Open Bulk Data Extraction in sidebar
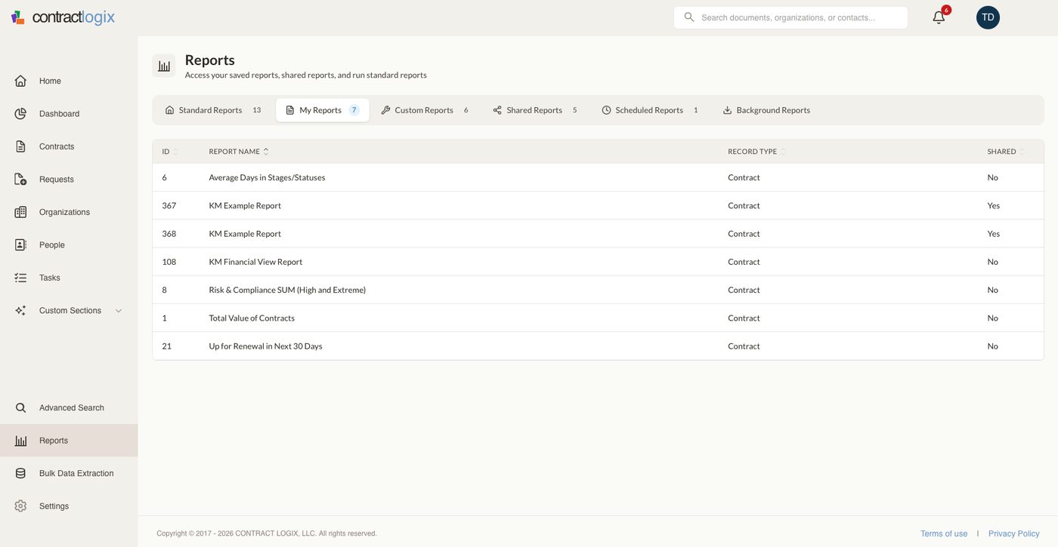The image size is (1058, 547). (x=69, y=473)
